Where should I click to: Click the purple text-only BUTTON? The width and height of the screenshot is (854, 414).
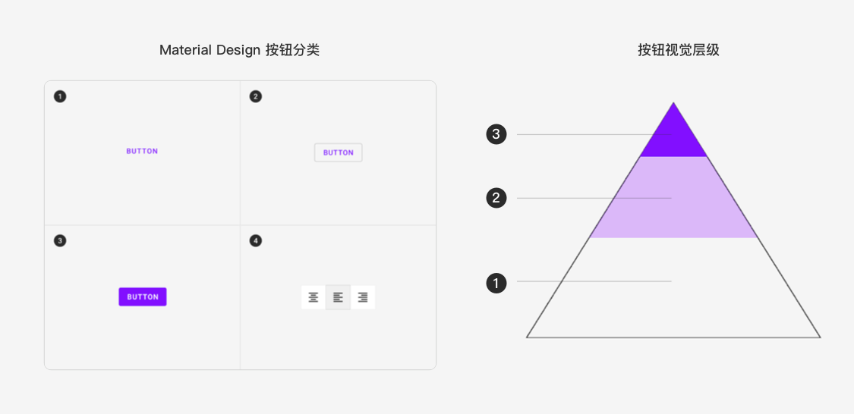(142, 151)
